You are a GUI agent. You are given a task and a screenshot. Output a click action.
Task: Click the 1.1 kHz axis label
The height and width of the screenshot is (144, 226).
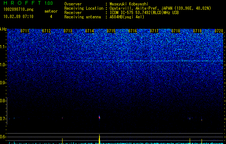click(3, 47)
